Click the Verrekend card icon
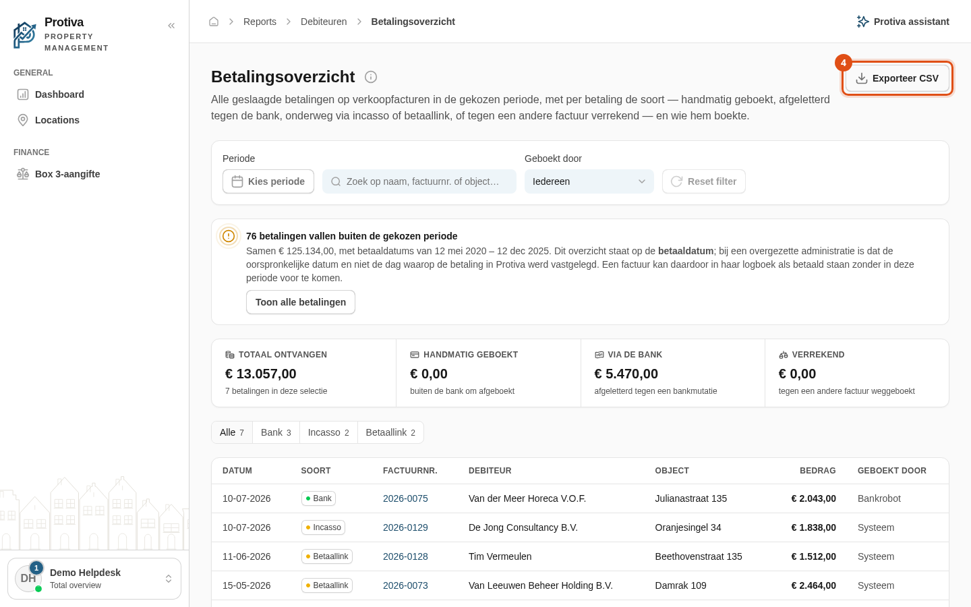Screen dimensions: 971x607 coord(784,355)
